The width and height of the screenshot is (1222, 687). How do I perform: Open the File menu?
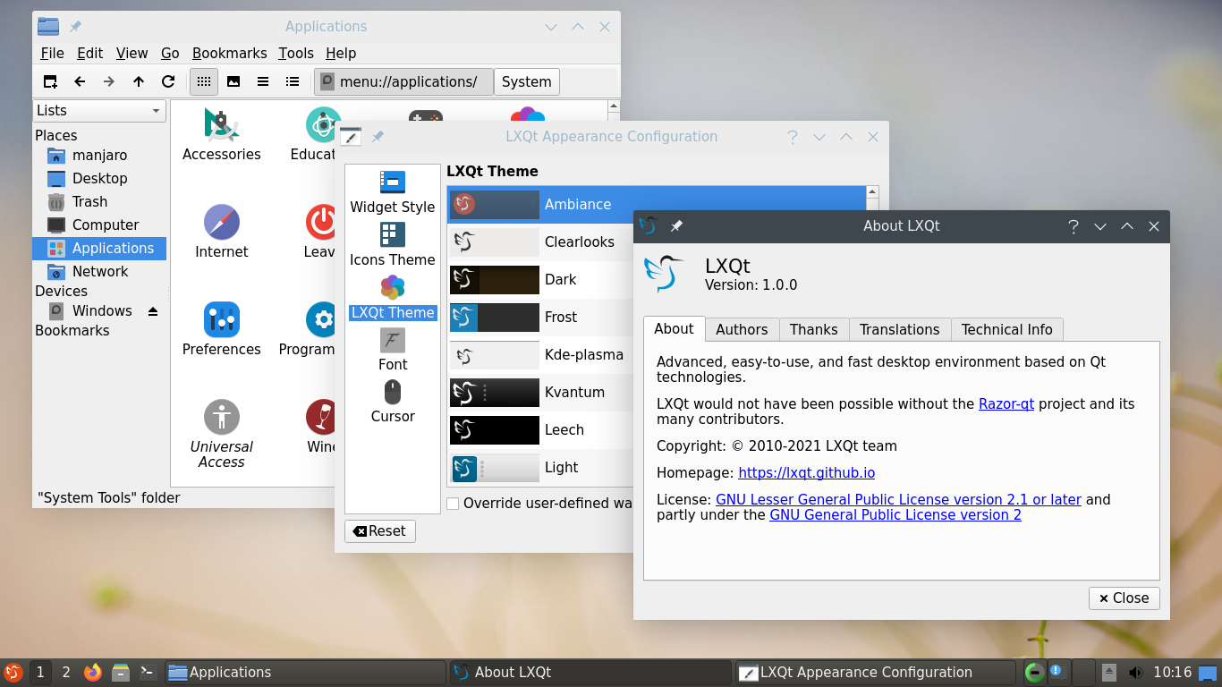pyautogui.click(x=52, y=54)
